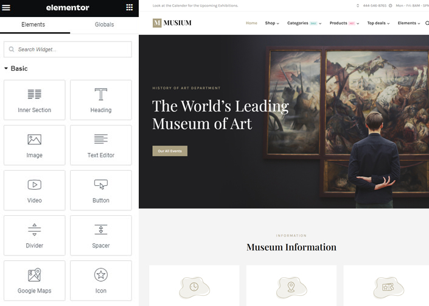This screenshot has width=429, height=306.
Task: Select the Video widget
Action: point(35,190)
